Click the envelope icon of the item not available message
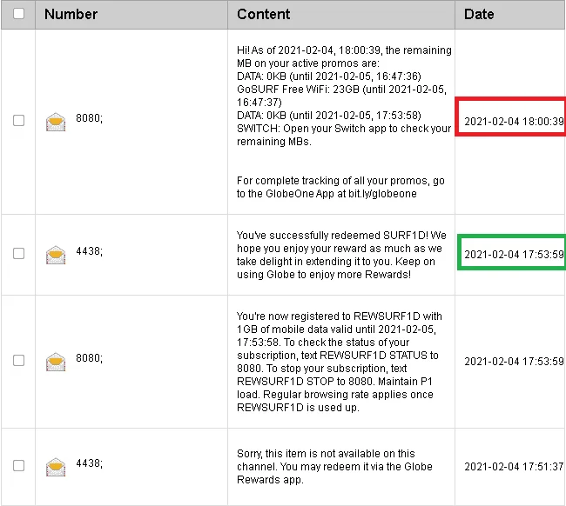The image size is (566, 506). click(56, 467)
